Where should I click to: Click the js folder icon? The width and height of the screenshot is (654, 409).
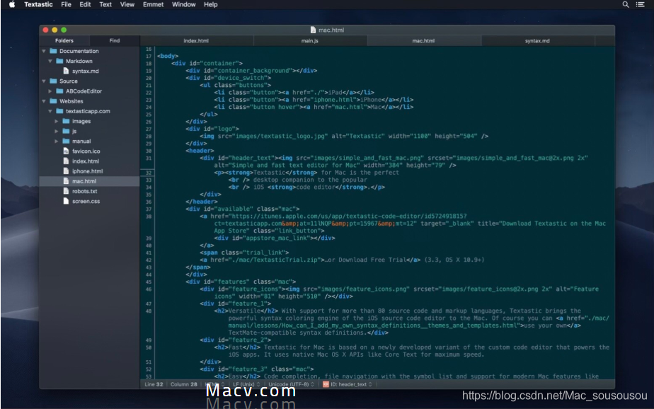coord(66,131)
